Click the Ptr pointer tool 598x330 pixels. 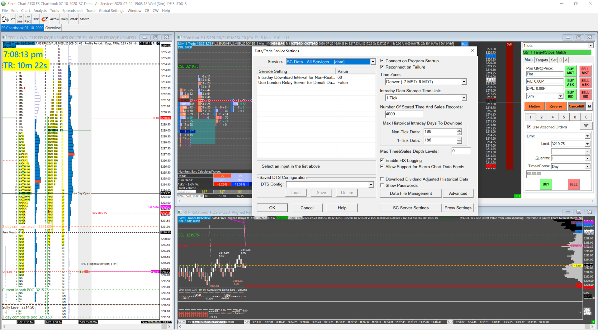click(13, 19)
